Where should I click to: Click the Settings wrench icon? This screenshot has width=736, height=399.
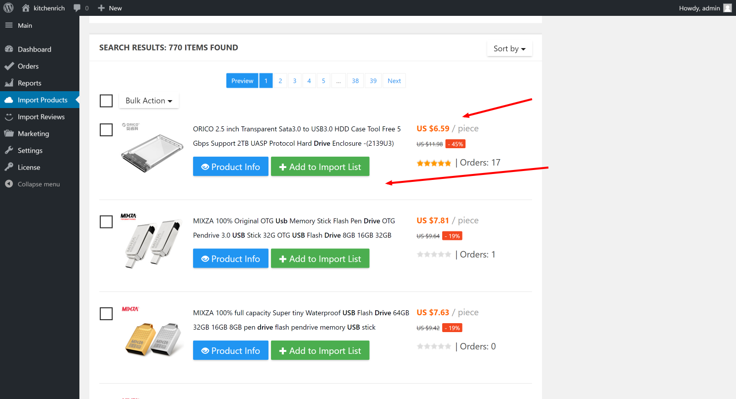pyautogui.click(x=9, y=150)
